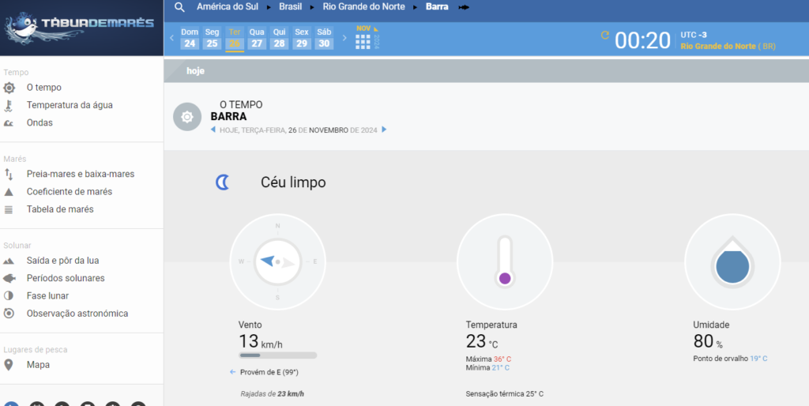Click the humidity water drop gauge
Image resolution: width=809 pixels, height=406 pixels.
point(732,262)
